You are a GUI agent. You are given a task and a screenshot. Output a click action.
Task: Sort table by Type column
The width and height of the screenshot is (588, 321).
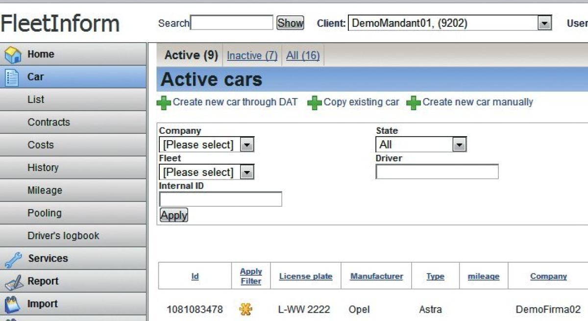coord(435,276)
